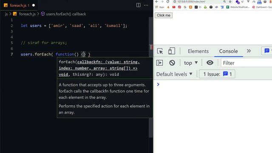Open the black T circle bookmark icon
This screenshot has width=272, height=153.
(211, 7)
